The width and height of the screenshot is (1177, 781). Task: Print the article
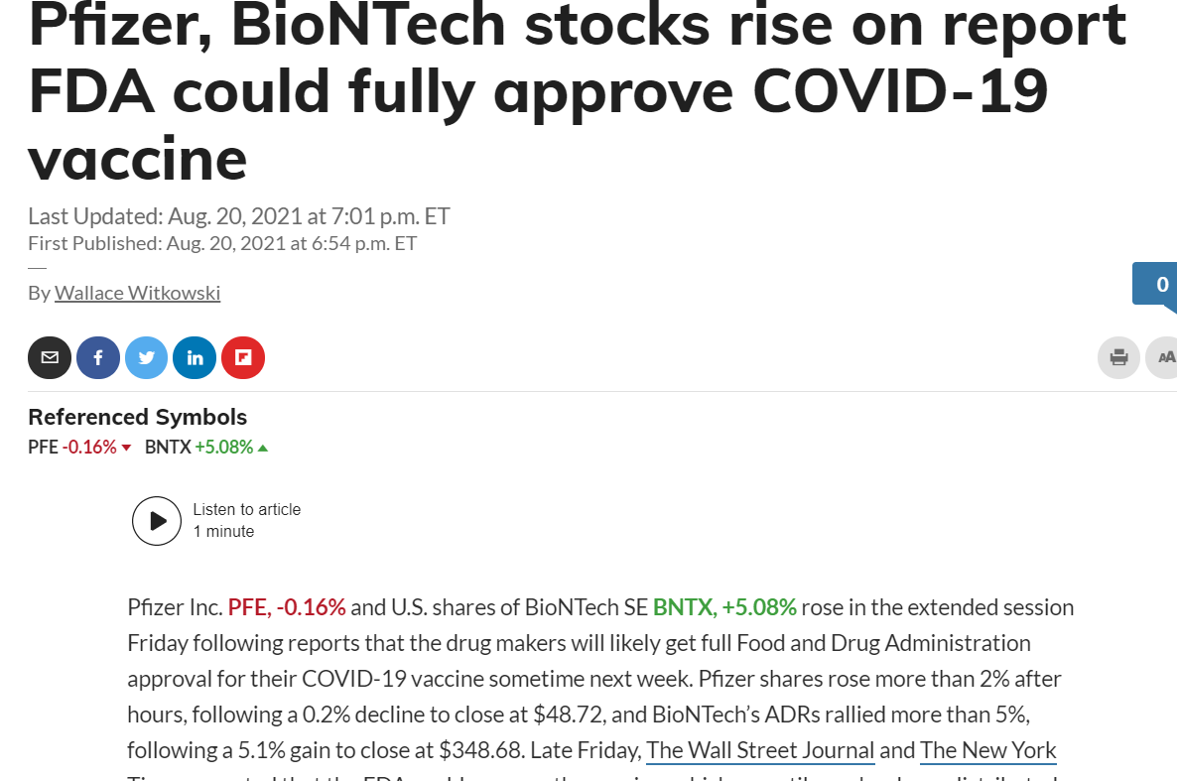(x=1118, y=357)
